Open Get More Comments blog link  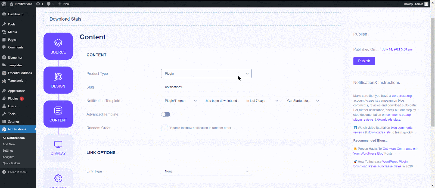coord(385,151)
